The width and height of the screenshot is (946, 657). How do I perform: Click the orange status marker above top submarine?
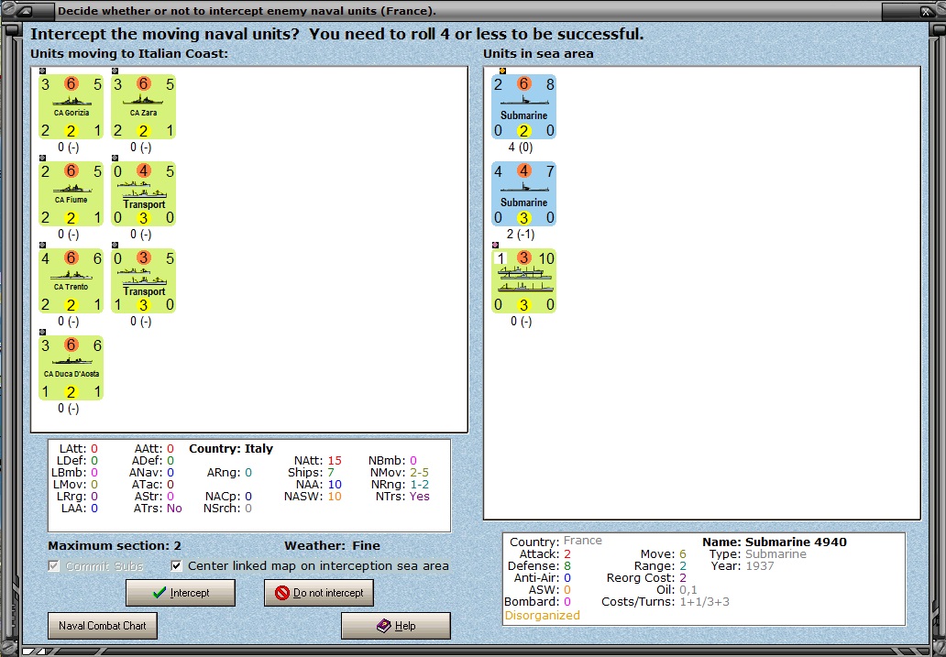[502, 71]
